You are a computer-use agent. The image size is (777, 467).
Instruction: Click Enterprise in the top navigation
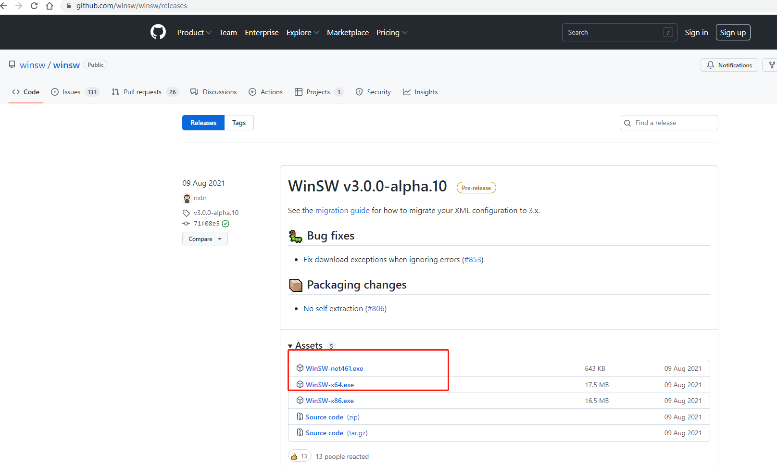click(x=262, y=32)
